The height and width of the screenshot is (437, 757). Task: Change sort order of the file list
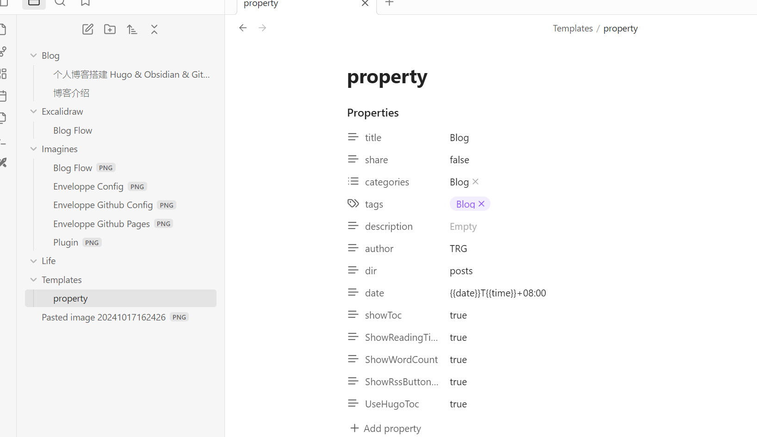tap(132, 29)
